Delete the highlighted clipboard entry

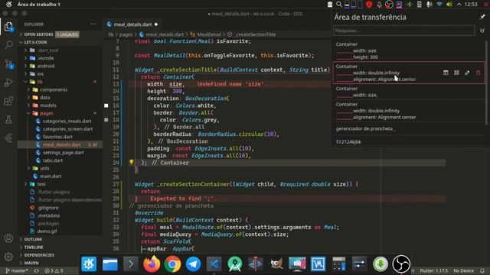478,73
